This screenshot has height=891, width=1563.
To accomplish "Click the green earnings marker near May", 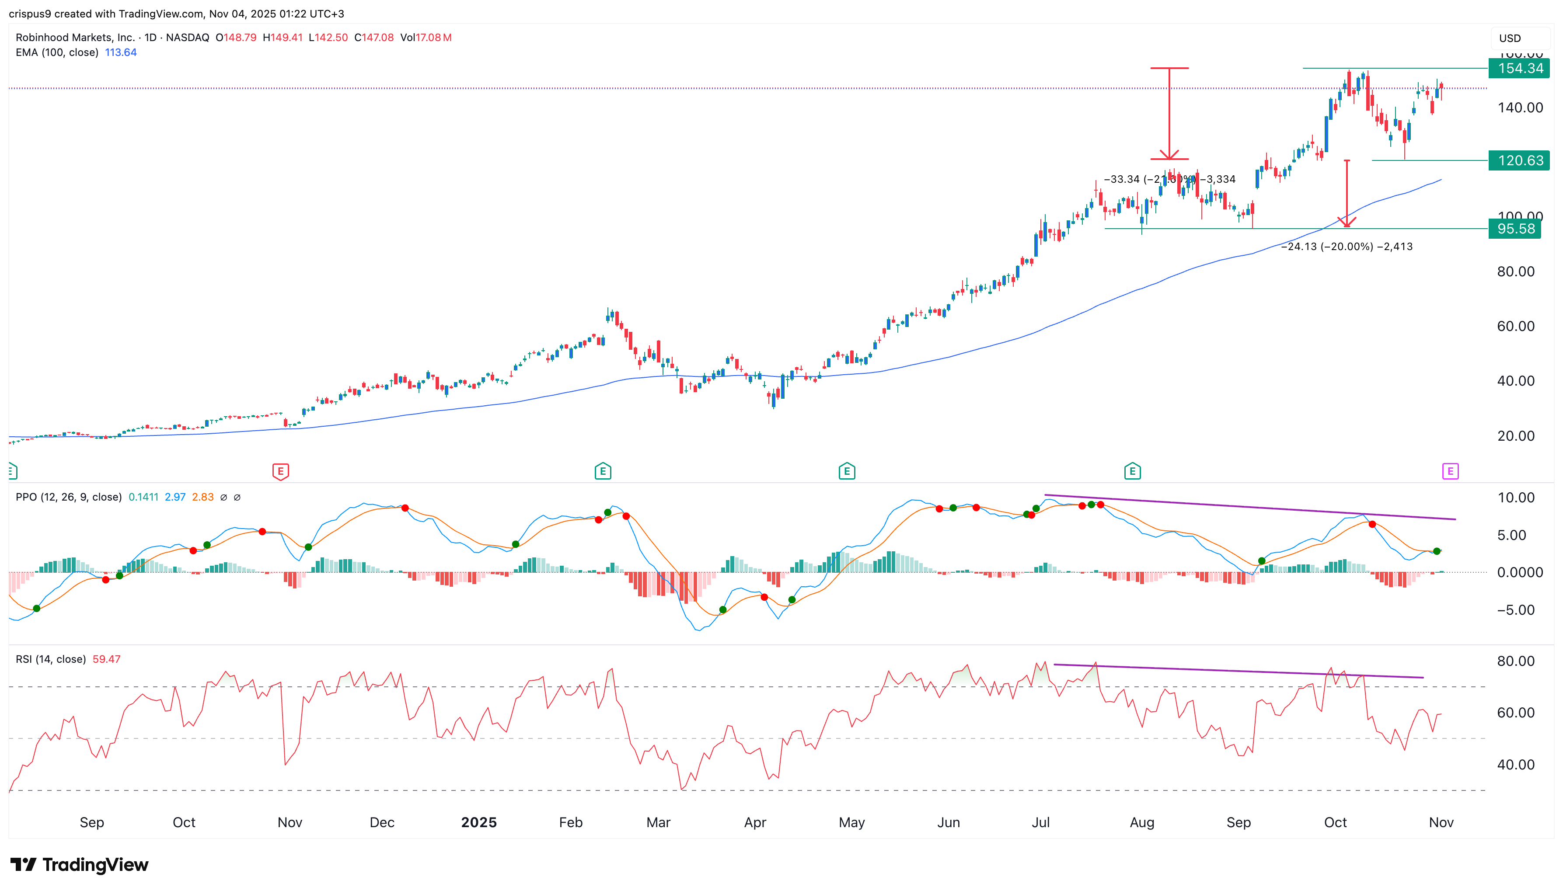I will tap(846, 470).
